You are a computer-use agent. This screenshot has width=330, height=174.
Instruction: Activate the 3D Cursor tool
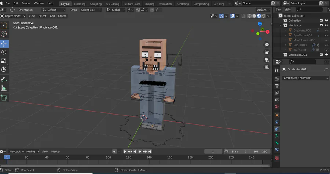pyautogui.click(x=4, y=34)
